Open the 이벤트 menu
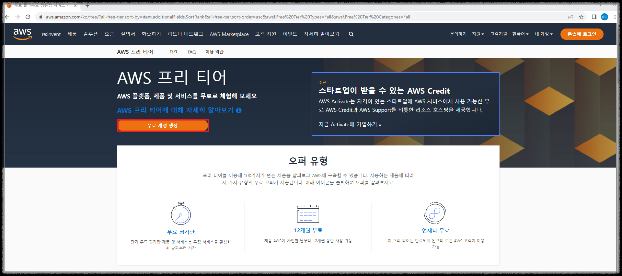 pyautogui.click(x=290, y=34)
